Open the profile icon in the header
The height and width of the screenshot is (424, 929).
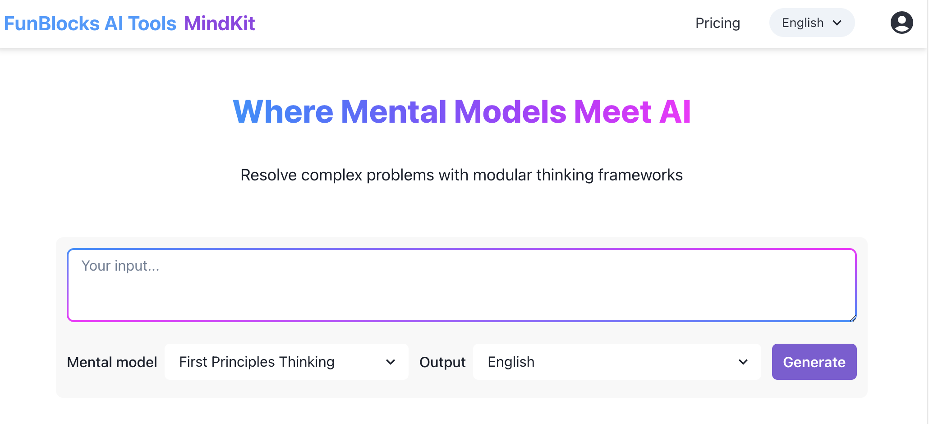point(901,23)
